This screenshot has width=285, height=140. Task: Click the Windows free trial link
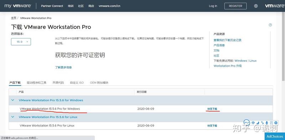coord(241,61)
